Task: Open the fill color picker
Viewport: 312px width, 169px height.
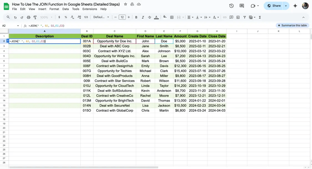Action: 165,17
